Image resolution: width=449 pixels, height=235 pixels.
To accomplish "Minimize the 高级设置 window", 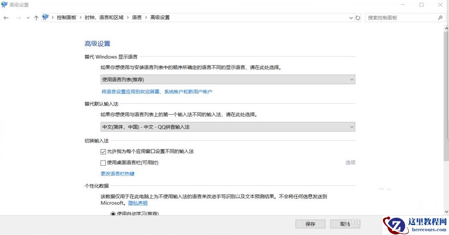I will pyautogui.click(x=403, y=5).
